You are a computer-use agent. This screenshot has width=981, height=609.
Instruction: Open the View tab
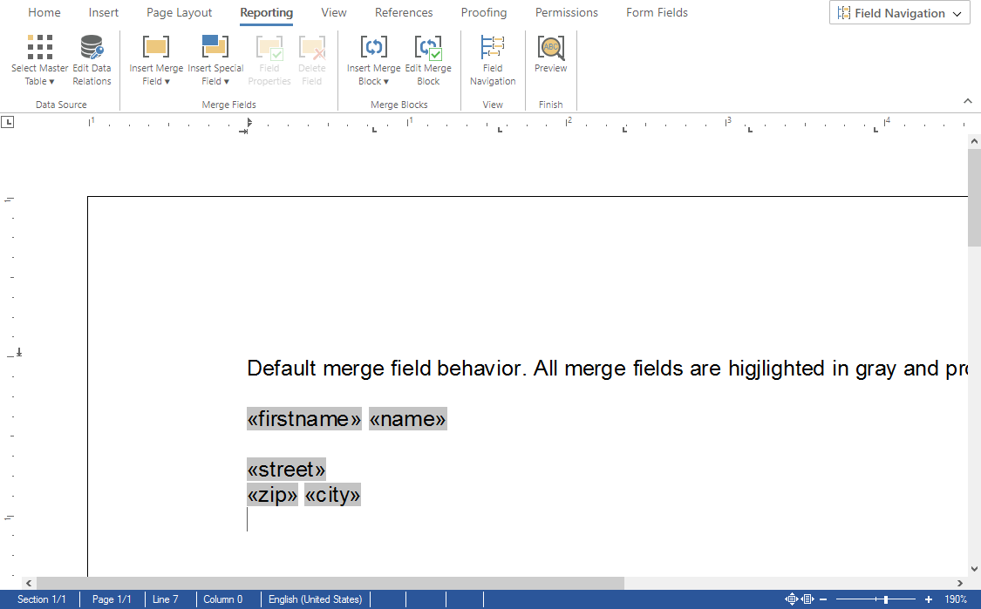333,12
